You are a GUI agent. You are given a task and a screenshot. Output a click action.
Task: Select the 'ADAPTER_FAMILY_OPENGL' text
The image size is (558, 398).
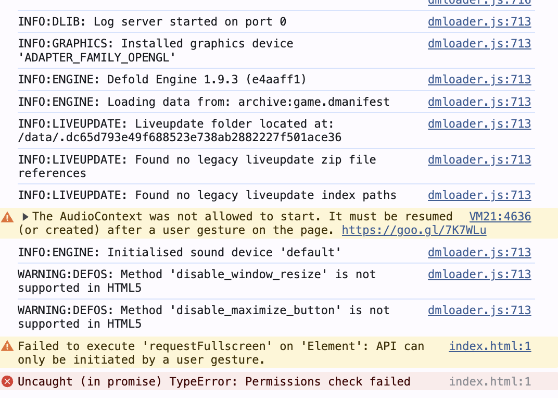tap(97, 57)
